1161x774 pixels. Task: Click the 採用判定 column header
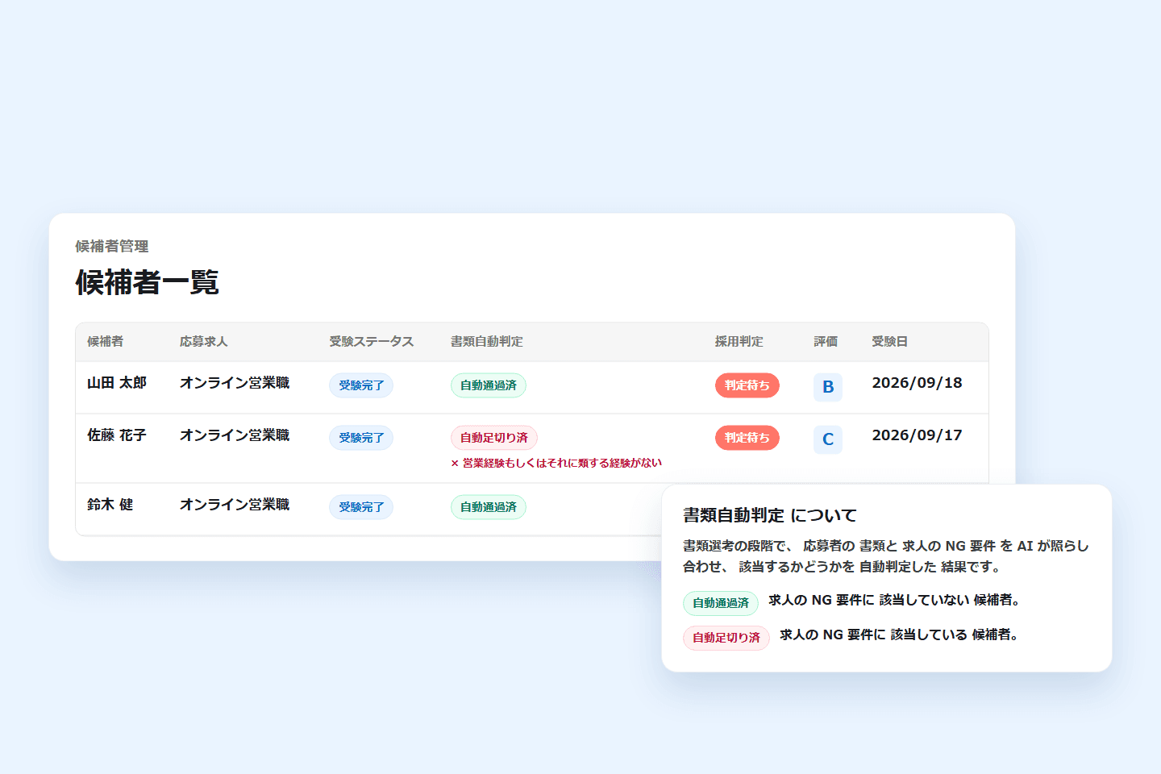coord(739,342)
